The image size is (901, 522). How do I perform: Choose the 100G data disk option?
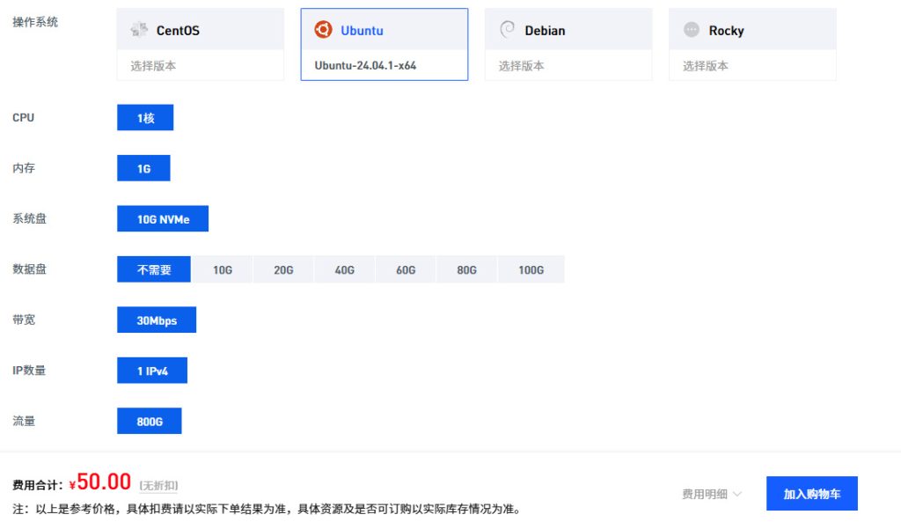click(531, 269)
